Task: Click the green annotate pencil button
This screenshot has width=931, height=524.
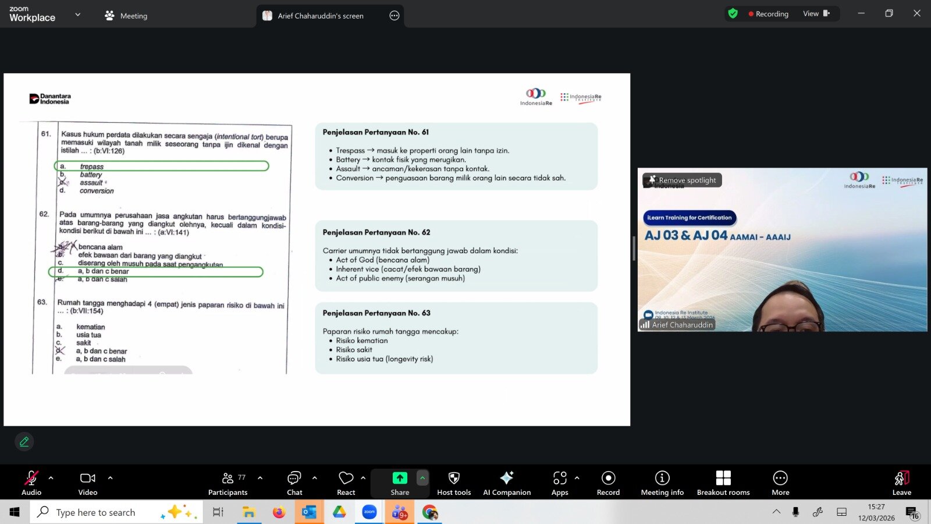Action: pos(24,442)
